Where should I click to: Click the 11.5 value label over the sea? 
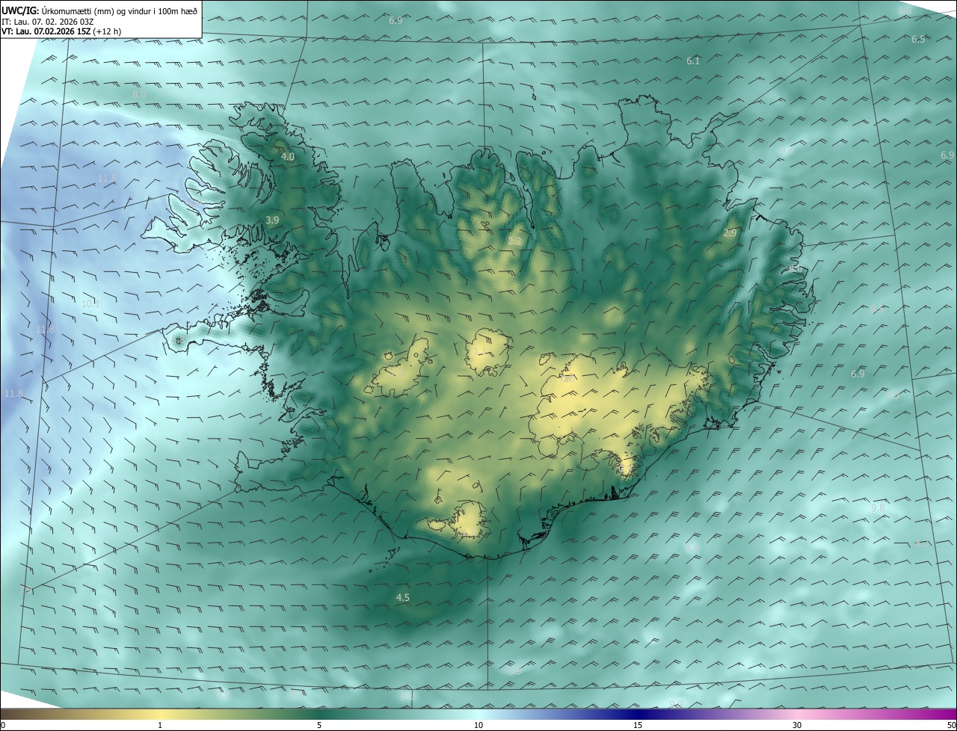tap(107, 178)
